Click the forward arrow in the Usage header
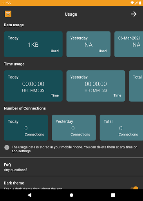 (134, 14)
